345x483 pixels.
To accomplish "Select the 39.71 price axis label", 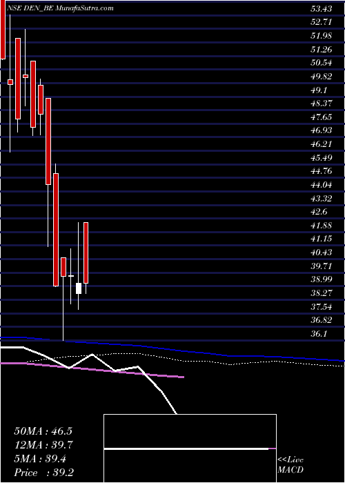I will pos(321,266).
